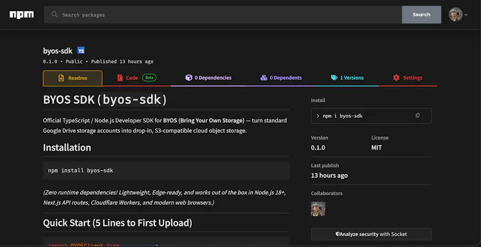481x247 pixels.
Task: Click Analyze security with Socket button
Action: pos(371,234)
